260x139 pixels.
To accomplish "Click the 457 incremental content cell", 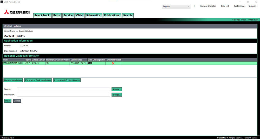I will (x=58, y=63).
